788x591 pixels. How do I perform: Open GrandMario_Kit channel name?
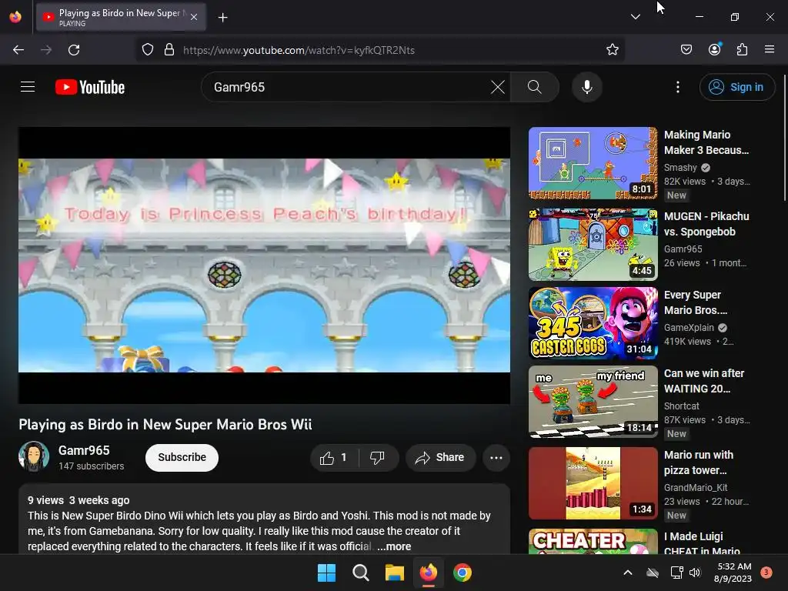coord(696,487)
